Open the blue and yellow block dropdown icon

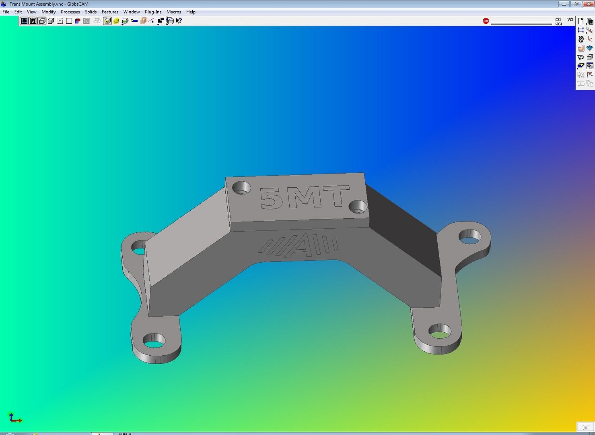(x=581, y=66)
